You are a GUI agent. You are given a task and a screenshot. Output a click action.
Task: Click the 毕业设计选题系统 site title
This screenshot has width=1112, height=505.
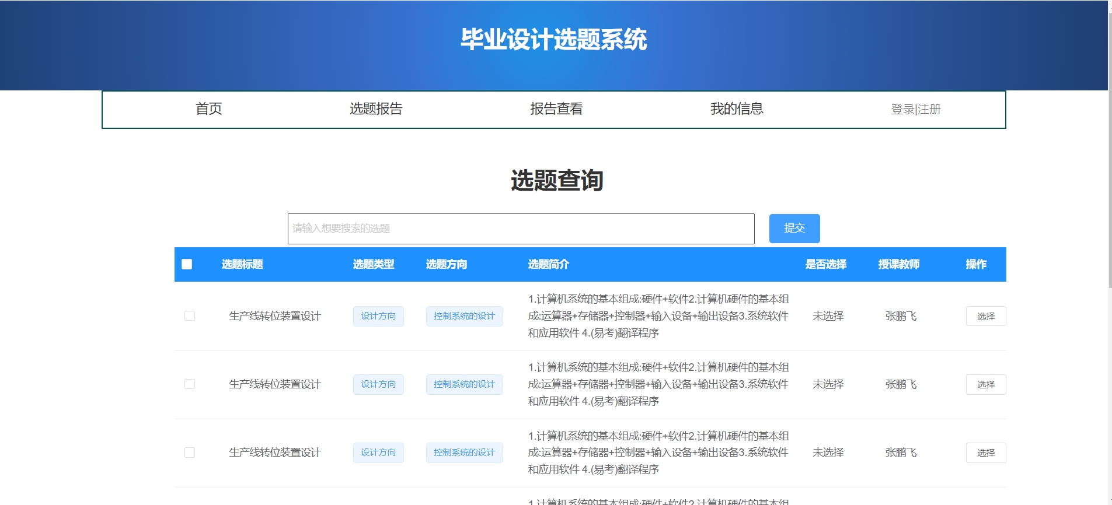click(553, 40)
